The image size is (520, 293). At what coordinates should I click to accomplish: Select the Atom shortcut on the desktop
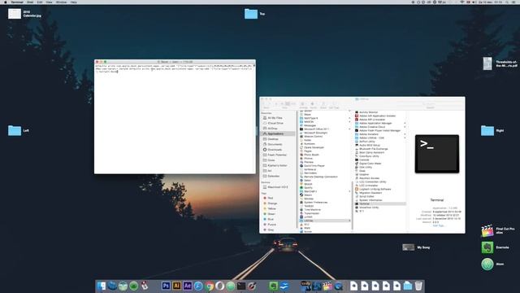(487, 264)
